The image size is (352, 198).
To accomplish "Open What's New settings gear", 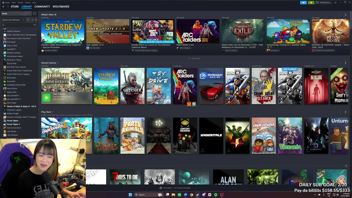I will [55, 15].
